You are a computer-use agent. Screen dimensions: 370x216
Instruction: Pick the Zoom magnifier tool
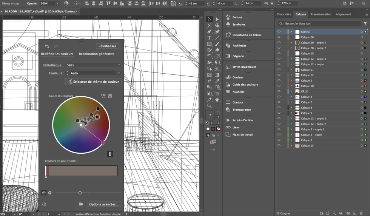tap(210, 106)
